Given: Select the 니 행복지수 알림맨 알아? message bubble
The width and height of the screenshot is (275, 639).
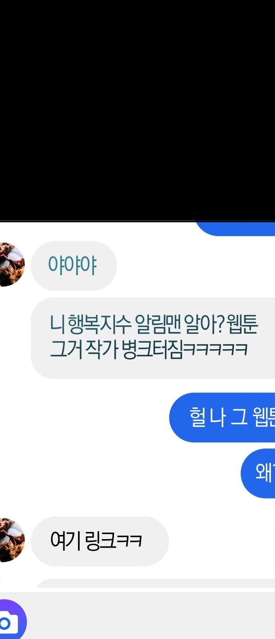Looking at the screenshot, I should [x=153, y=338].
